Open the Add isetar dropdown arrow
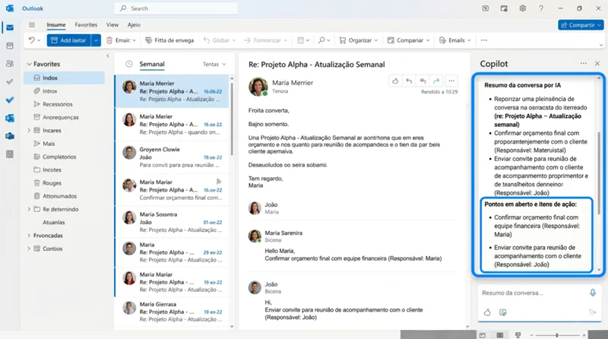 96,40
